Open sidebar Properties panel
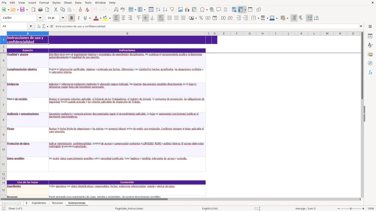The width and height of the screenshot is (376, 211). click(x=370, y=36)
